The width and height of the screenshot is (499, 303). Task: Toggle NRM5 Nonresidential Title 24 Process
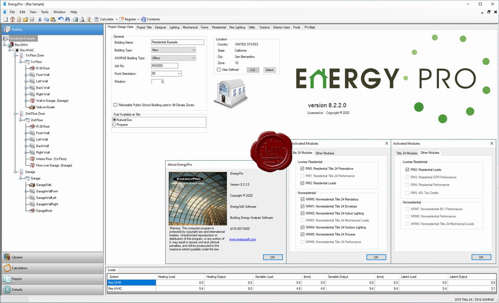(302, 234)
